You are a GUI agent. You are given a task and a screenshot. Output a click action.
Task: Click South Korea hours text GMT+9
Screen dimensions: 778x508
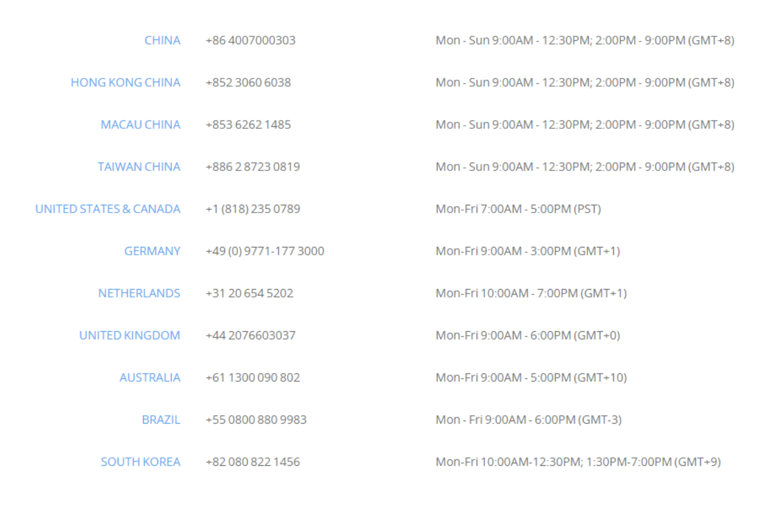698,462
